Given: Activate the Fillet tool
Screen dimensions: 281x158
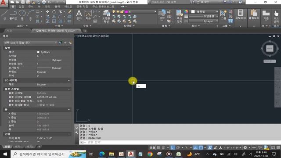Looking at the screenshot, I should [x=61, y=17].
